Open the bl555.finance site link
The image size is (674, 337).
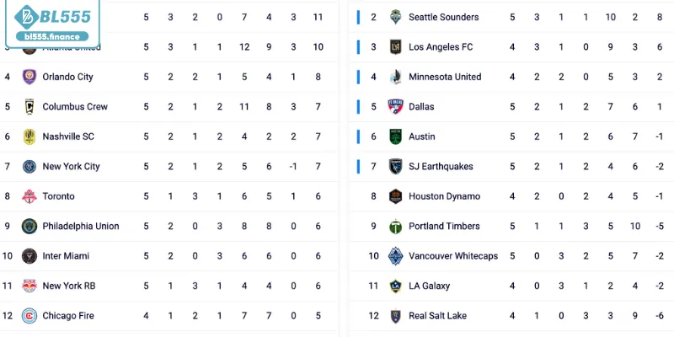(x=52, y=37)
